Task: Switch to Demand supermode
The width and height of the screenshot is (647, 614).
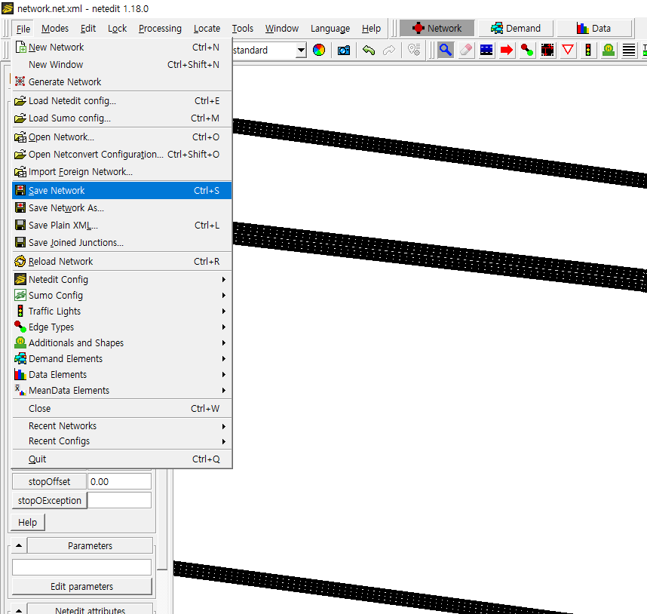Action: [x=516, y=29]
